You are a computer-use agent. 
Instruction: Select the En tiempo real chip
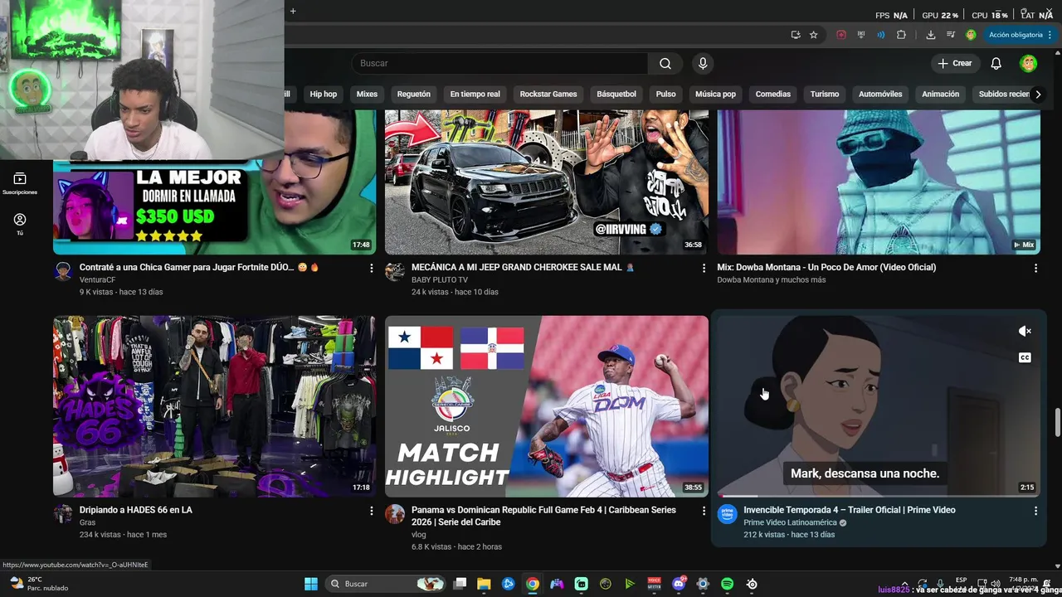point(475,95)
